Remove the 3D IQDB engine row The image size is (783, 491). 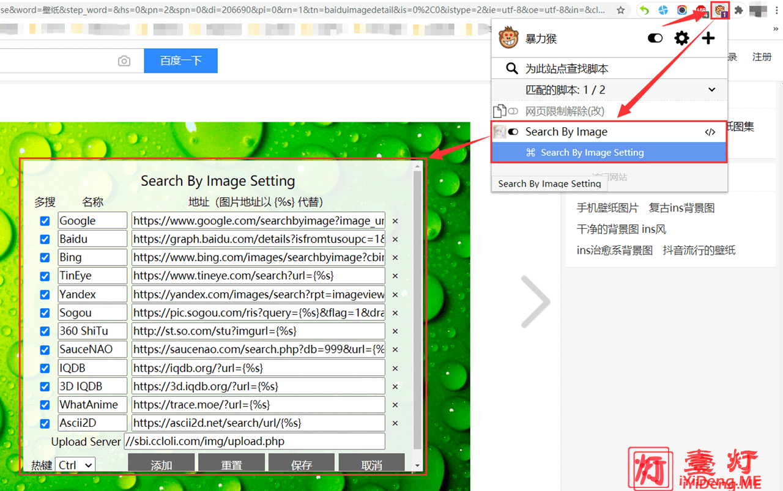pos(395,387)
